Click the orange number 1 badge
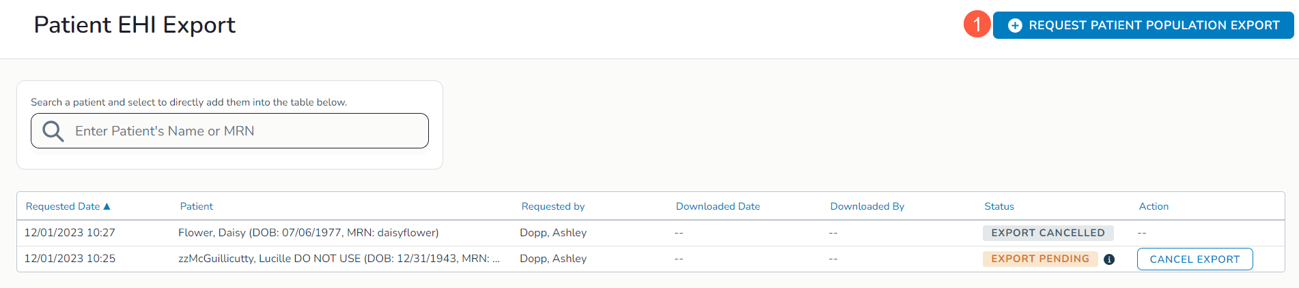 point(977,25)
